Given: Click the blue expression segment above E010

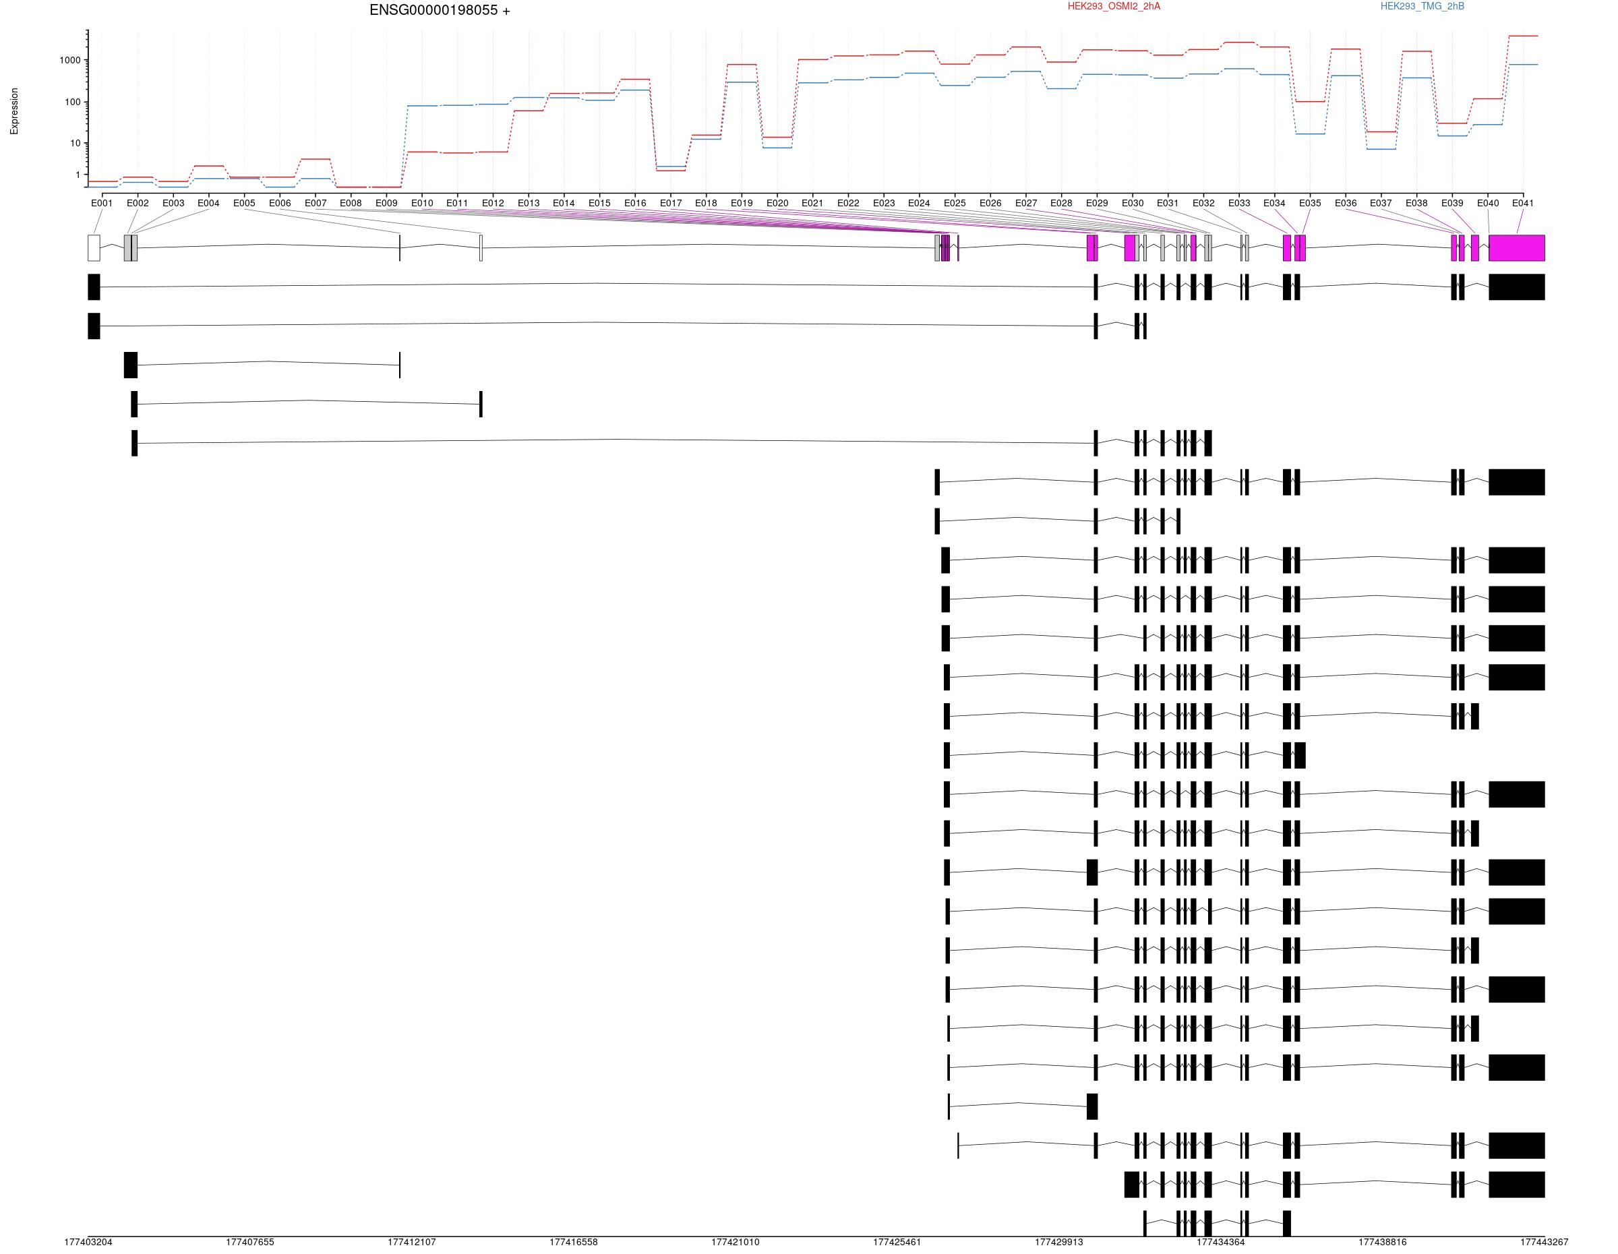Looking at the screenshot, I should pyautogui.click(x=422, y=106).
